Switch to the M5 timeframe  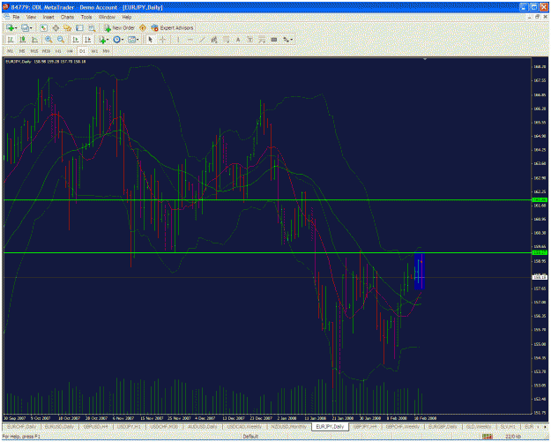(x=22, y=51)
